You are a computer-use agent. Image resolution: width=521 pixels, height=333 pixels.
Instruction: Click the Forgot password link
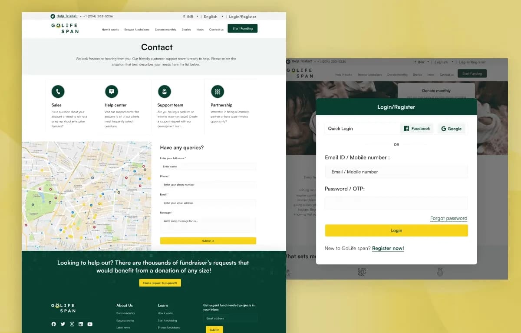point(449,218)
